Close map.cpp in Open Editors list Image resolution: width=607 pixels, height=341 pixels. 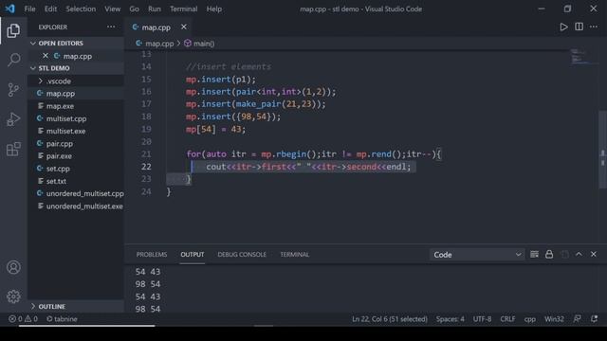(x=46, y=56)
